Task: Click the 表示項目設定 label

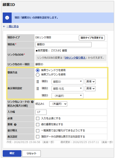Action: tap(15, 88)
